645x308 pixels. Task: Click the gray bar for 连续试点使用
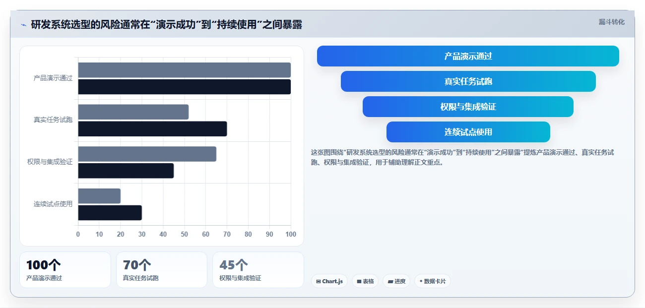click(99, 196)
